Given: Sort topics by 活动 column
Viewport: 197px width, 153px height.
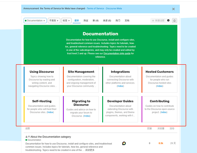Looking at the screenshot, I should (x=172, y=128).
